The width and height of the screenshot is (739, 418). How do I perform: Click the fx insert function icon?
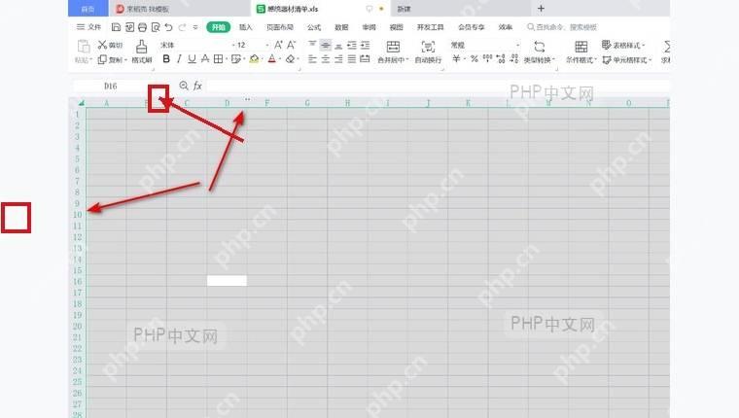(197, 86)
